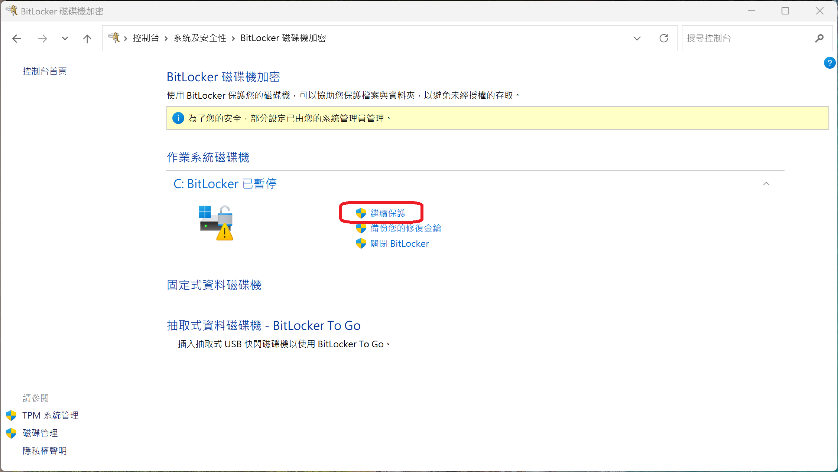
Task: Click the forward navigation arrow
Action: (x=43, y=38)
